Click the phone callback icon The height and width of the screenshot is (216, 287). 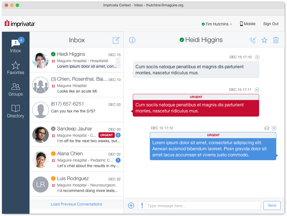[x=253, y=40]
